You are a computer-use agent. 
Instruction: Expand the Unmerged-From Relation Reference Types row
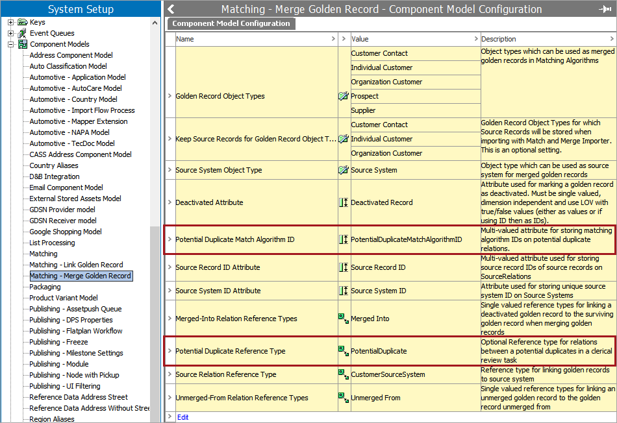[170, 398]
